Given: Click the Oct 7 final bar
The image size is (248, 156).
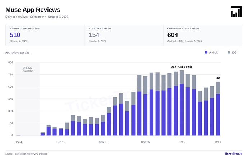Looking at the screenshot, I should coord(218,109).
